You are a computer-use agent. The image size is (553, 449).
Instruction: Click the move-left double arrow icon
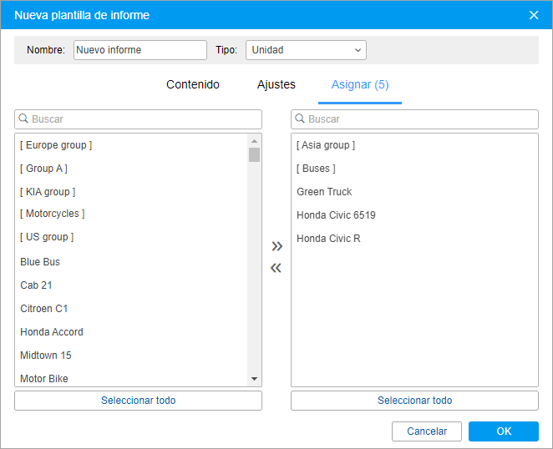click(276, 268)
